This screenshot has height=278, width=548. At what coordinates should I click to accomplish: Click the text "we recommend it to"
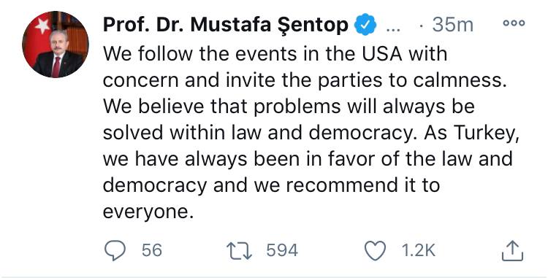click(346, 185)
